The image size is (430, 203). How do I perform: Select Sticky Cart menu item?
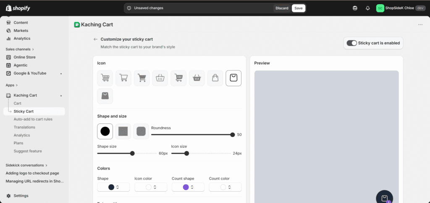point(34,111)
